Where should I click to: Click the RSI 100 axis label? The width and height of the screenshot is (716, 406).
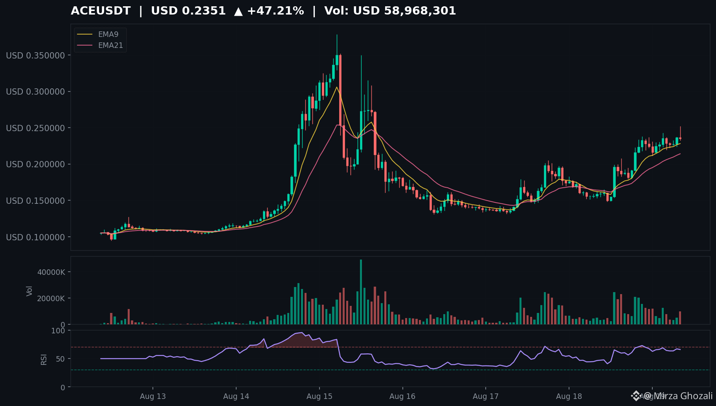pos(58,331)
